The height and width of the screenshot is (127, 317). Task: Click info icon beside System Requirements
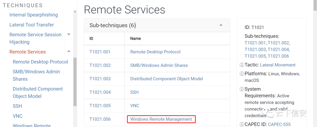tap(242, 89)
